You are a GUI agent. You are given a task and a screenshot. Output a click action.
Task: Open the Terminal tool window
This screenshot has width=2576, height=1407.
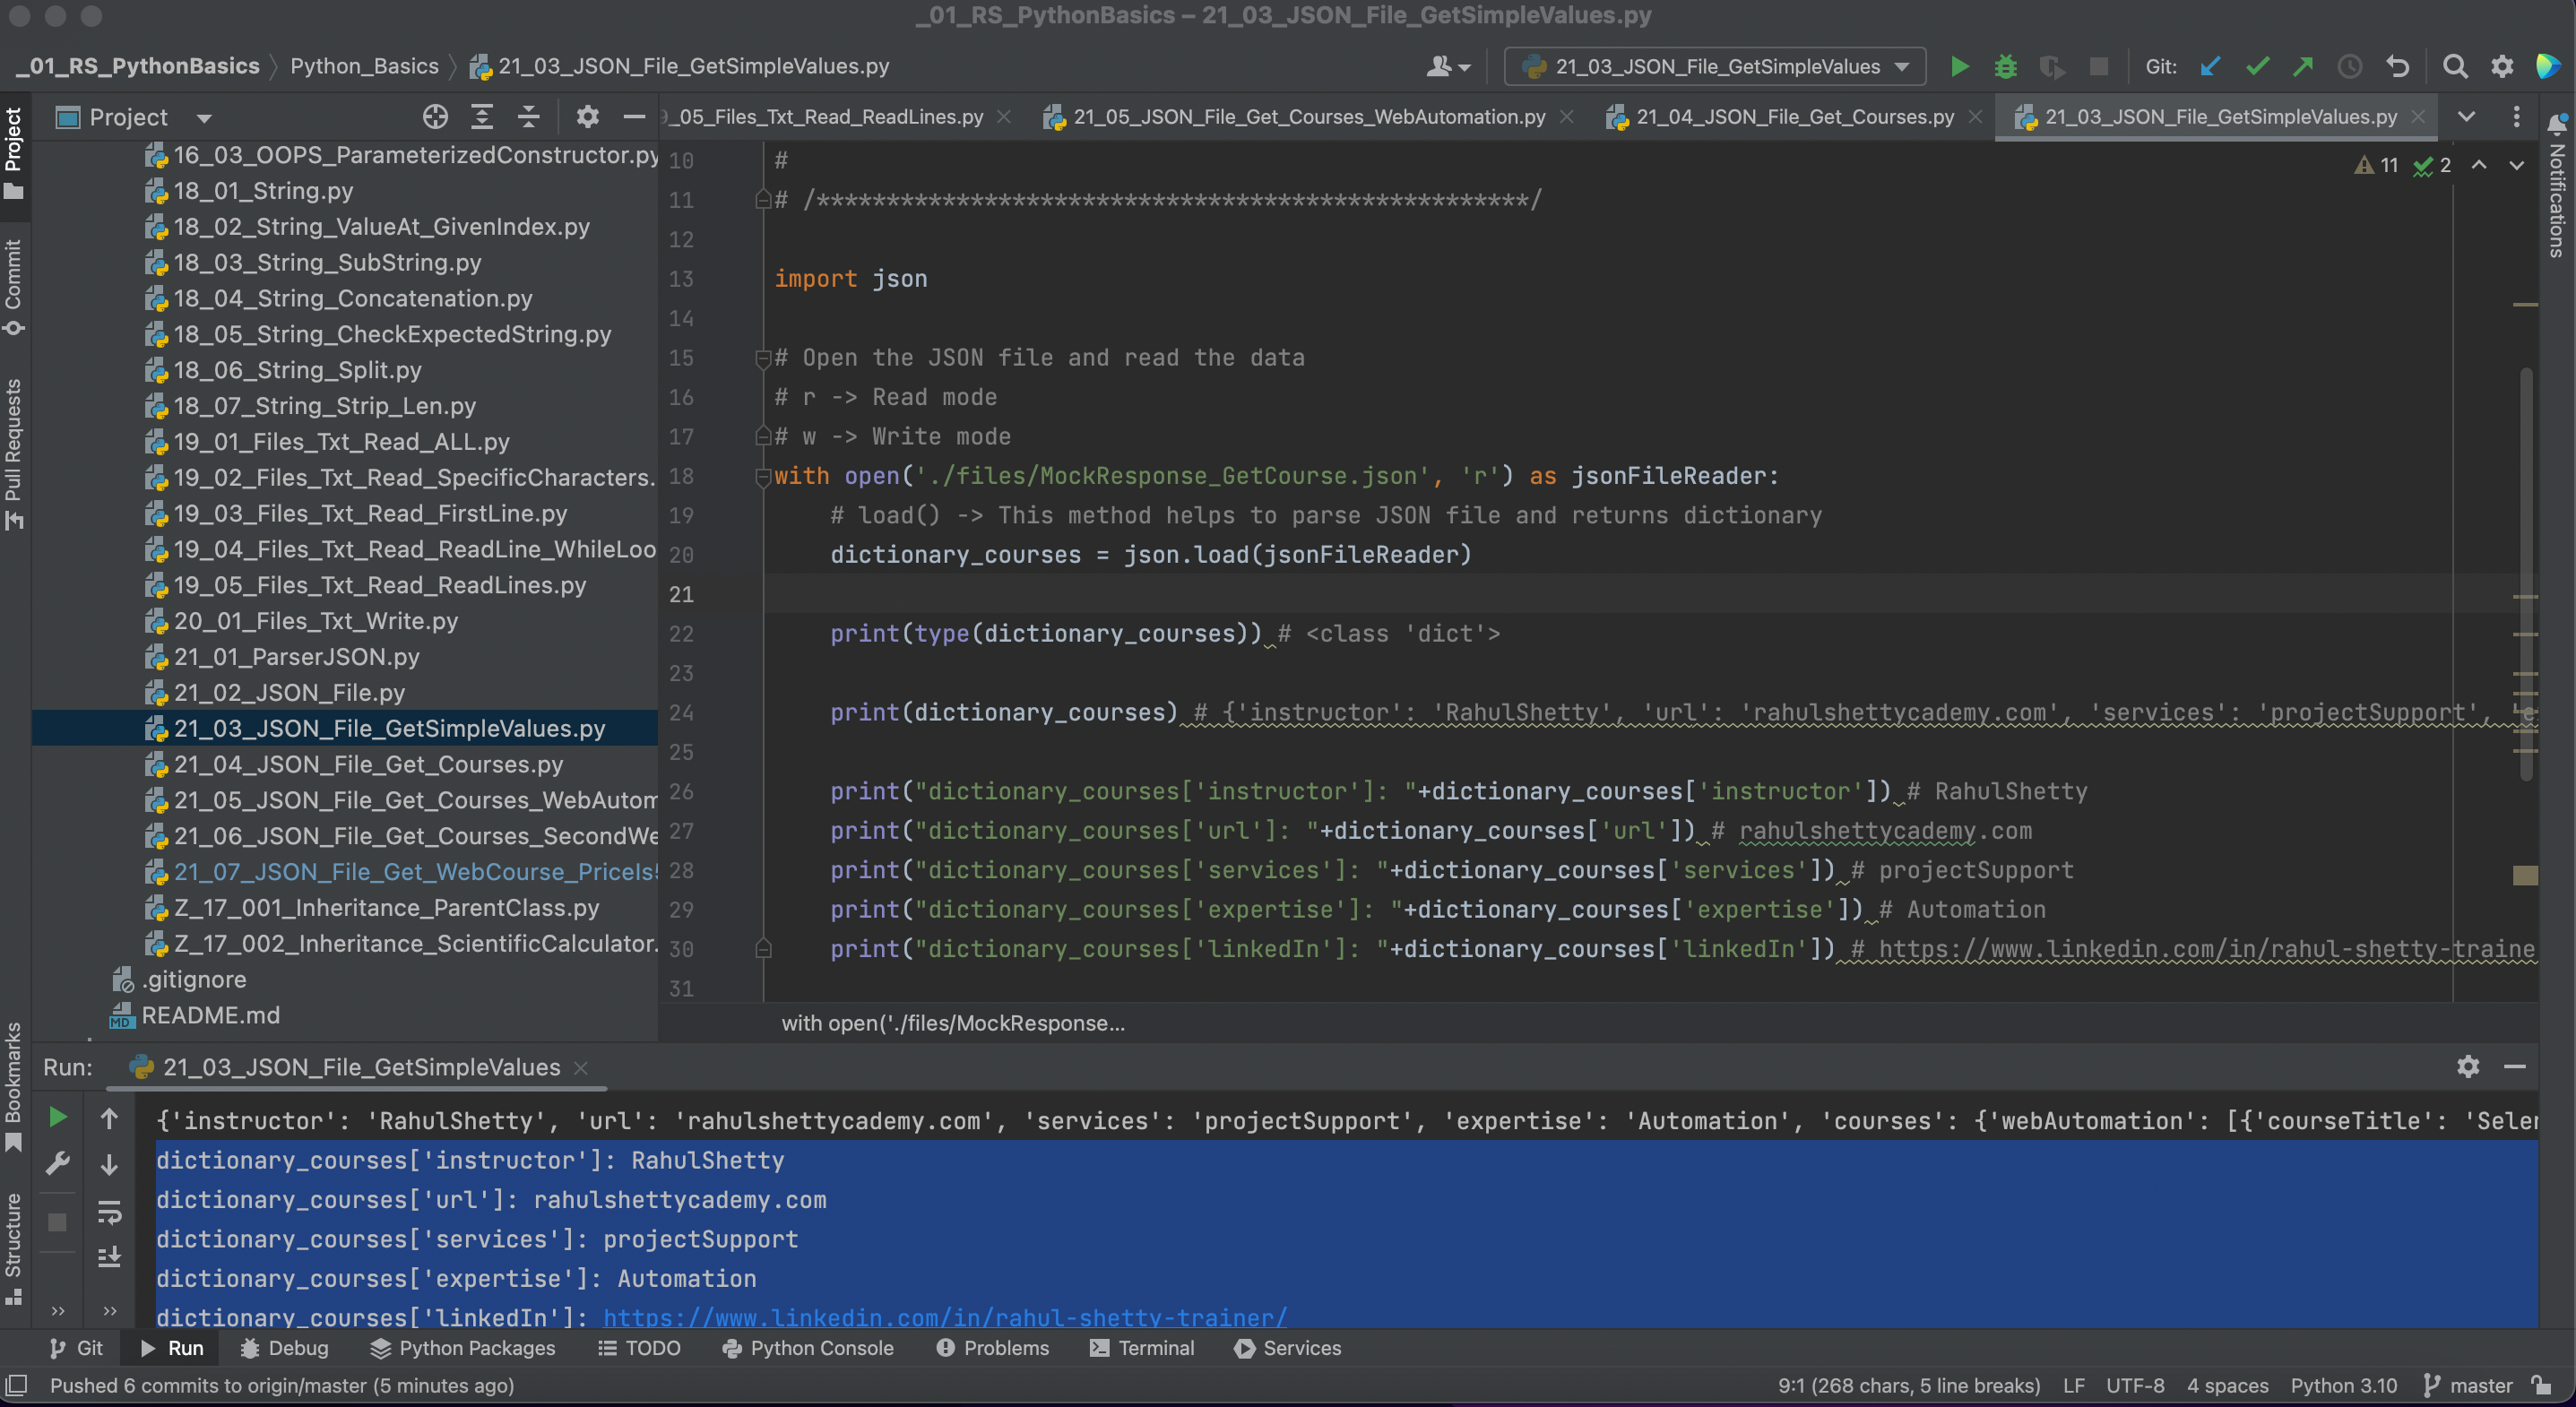[1141, 1347]
